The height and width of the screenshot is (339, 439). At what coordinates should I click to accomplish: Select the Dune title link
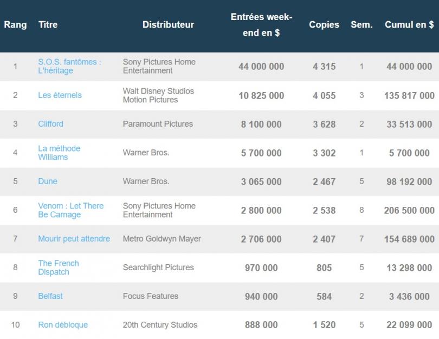tap(48, 181)
